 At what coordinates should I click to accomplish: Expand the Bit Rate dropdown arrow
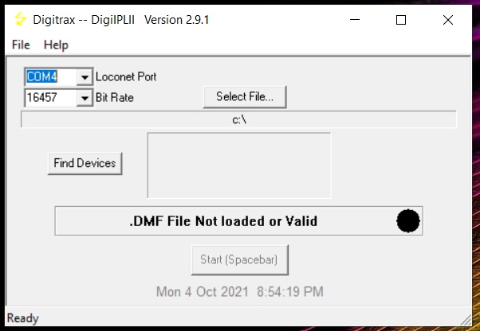(85, 98)
